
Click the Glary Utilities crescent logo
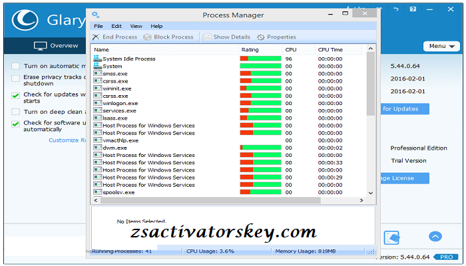tap(25, 20)
